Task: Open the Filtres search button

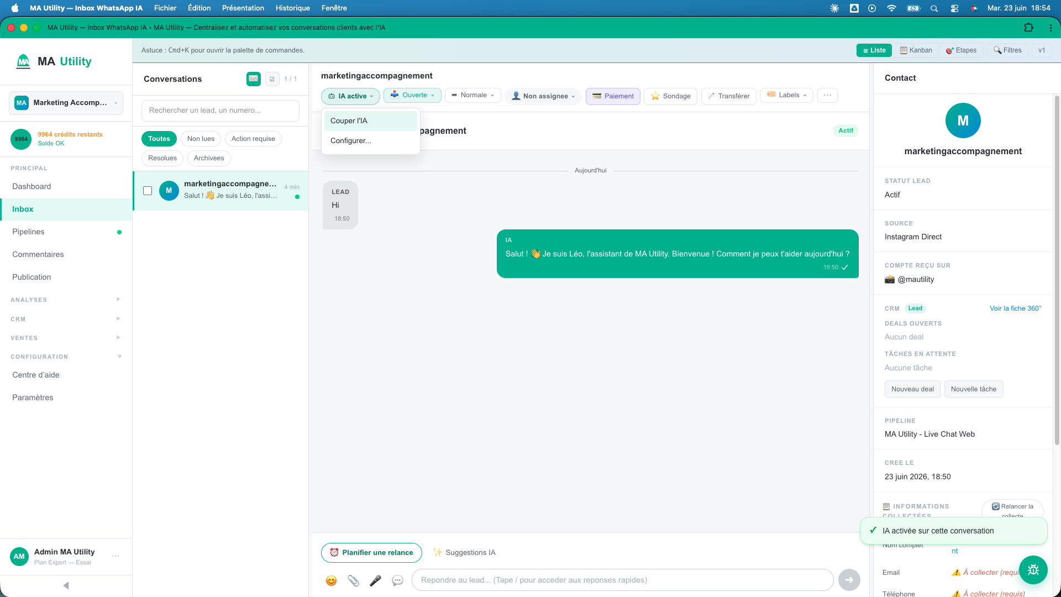Action: [1007, 50]
